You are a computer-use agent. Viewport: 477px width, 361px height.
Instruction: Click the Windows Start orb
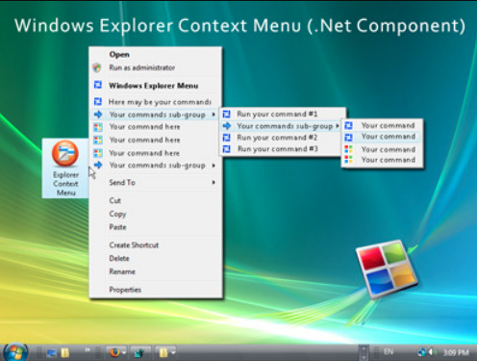click(14, 352)
